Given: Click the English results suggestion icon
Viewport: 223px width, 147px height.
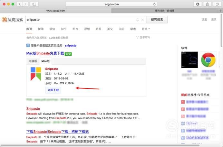Looking at the screenshot, I should coord(28,45).
